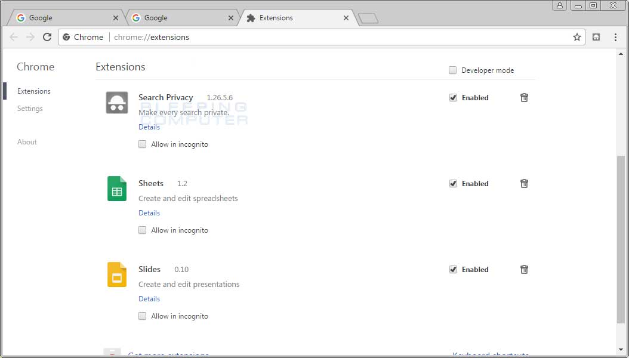
Task: Open Settings in the Chrome sidebar
Action: pos(30,109)
